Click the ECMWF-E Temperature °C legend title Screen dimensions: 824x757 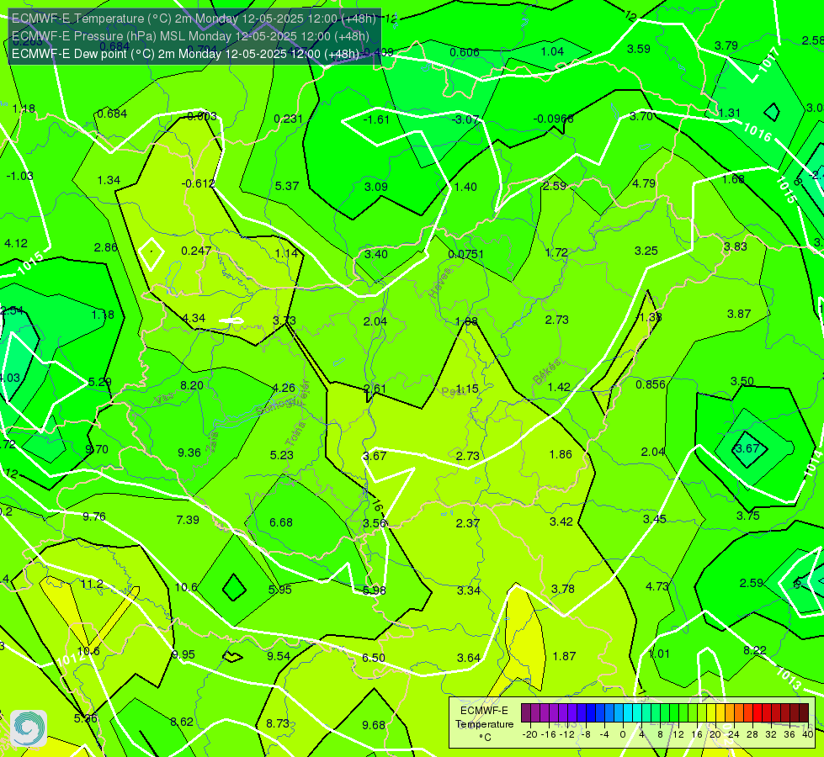484,724
